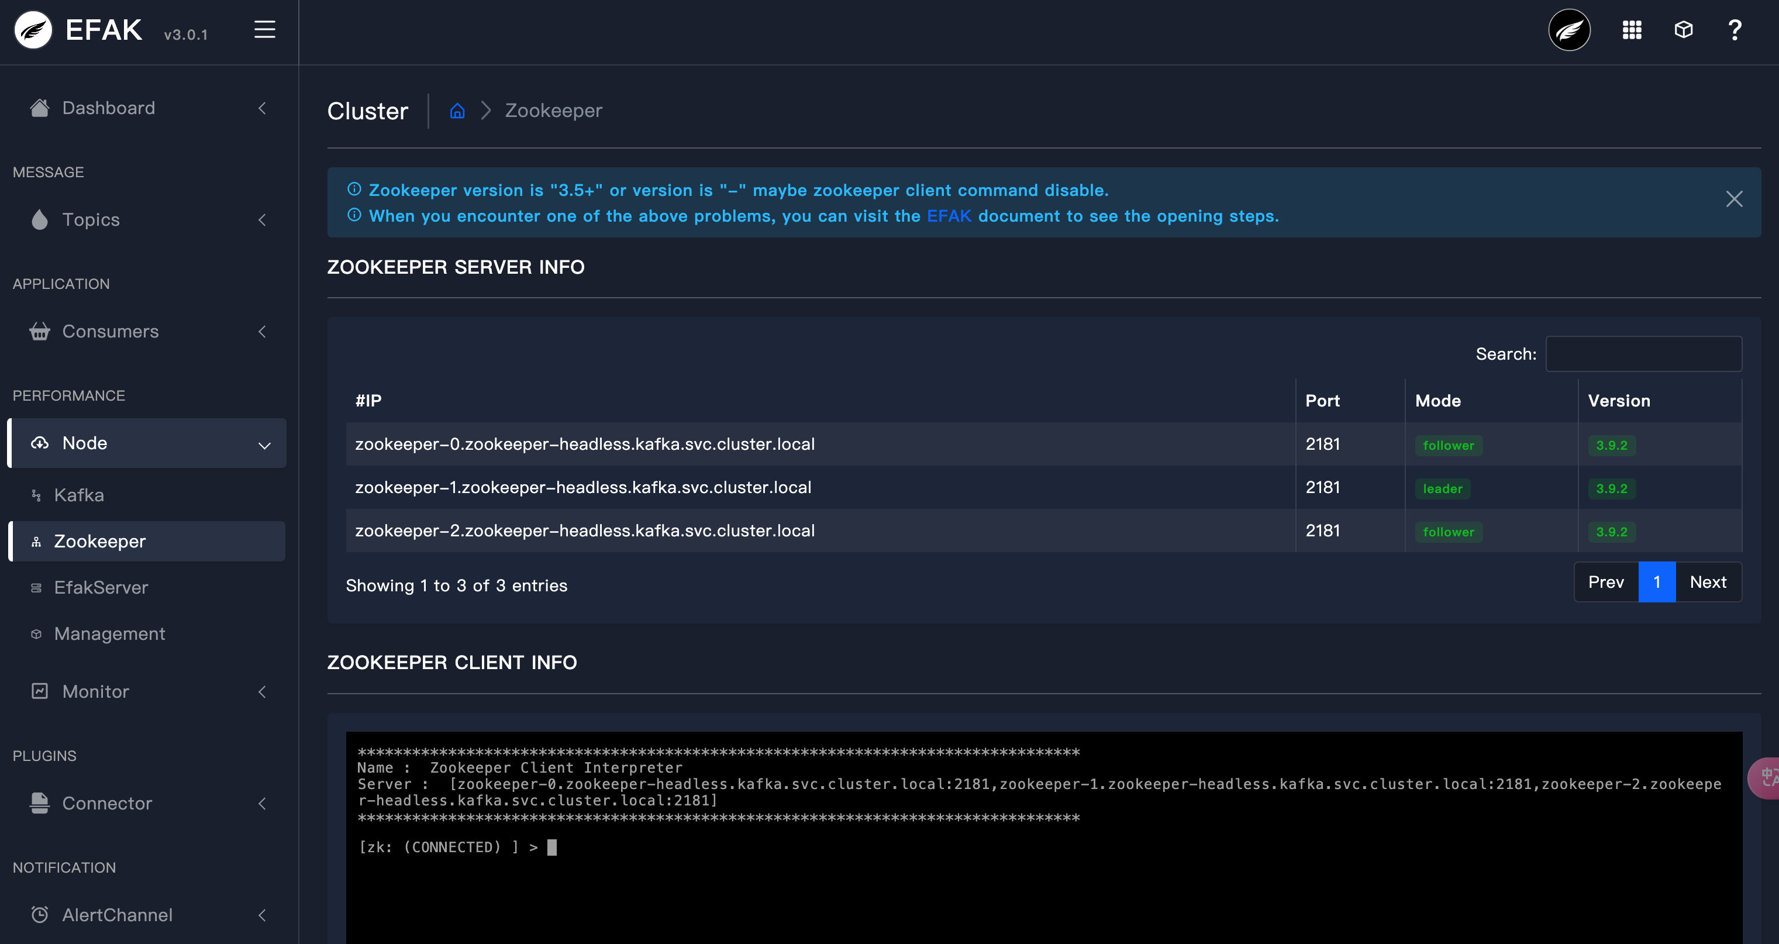The height and width of the screenshot is (944, 1779).
Task: Select the zookeeper-0 host row cell
Action: point(820,444)
